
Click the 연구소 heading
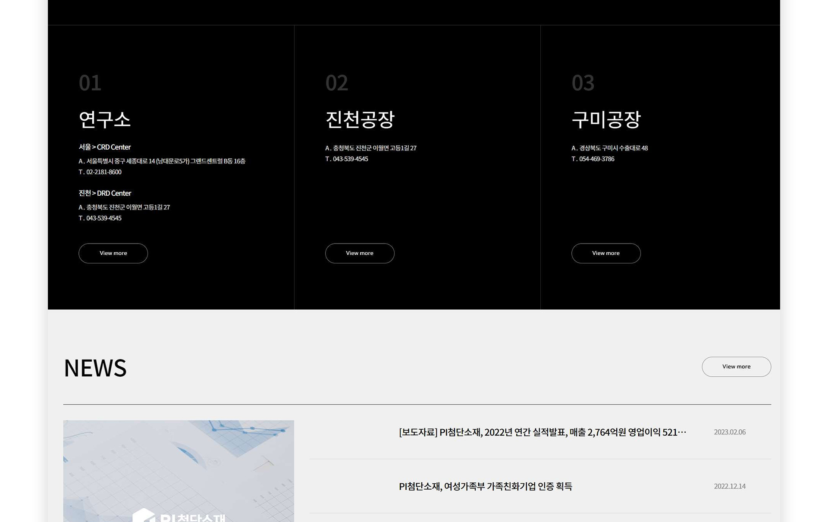pyautogui.click(x=104, y=119)
